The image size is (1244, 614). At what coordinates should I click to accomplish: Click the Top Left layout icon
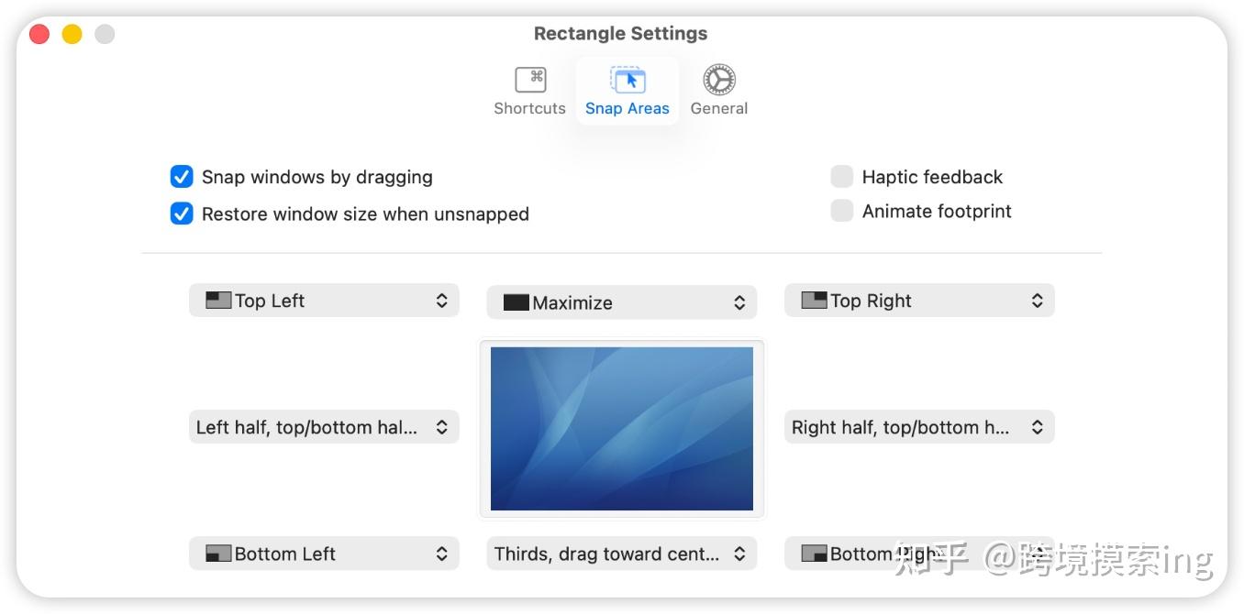[218, 300]
